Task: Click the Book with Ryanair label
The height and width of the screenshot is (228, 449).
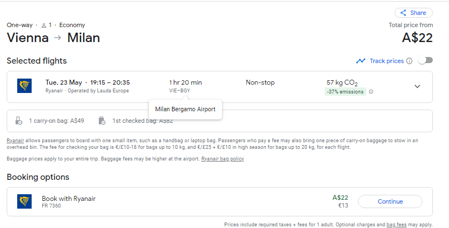Action: click(72, 198)
